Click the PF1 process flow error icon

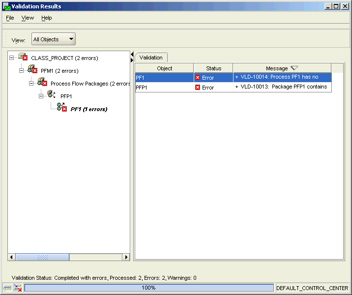[x=62, y=108]
